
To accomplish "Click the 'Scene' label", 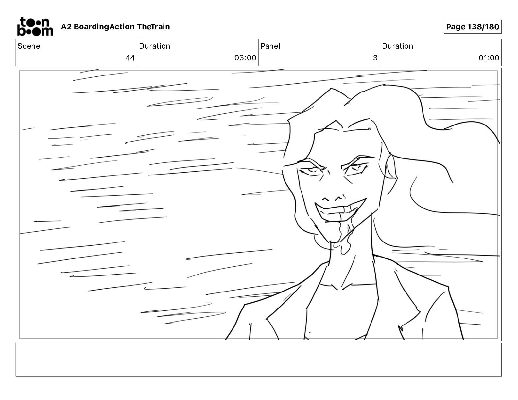I will point(29,46).
